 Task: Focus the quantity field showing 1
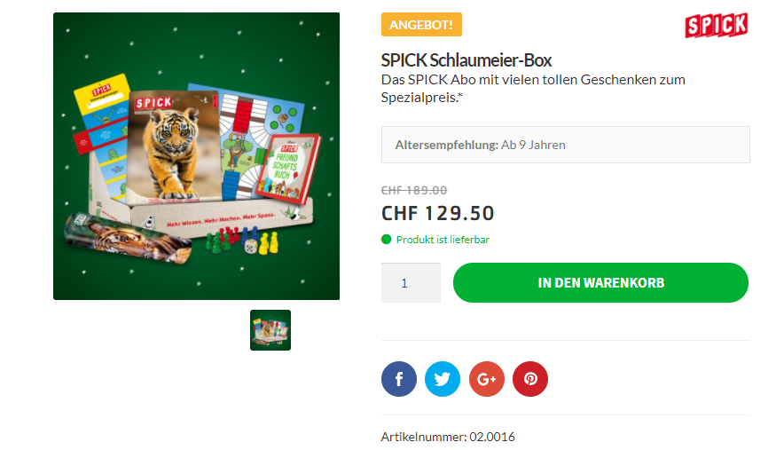click(411, 282)
